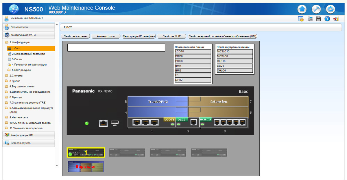347x180 pixels.
Task: Click free Extension slot 7
Action: pos(218,102)
